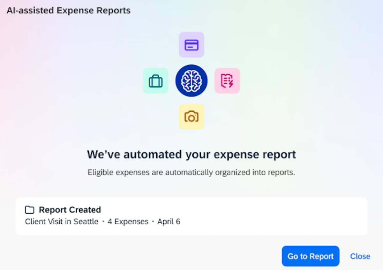Click the central brain AI icon
This screenshot has width=383, height=270.
tap(191, 81)
